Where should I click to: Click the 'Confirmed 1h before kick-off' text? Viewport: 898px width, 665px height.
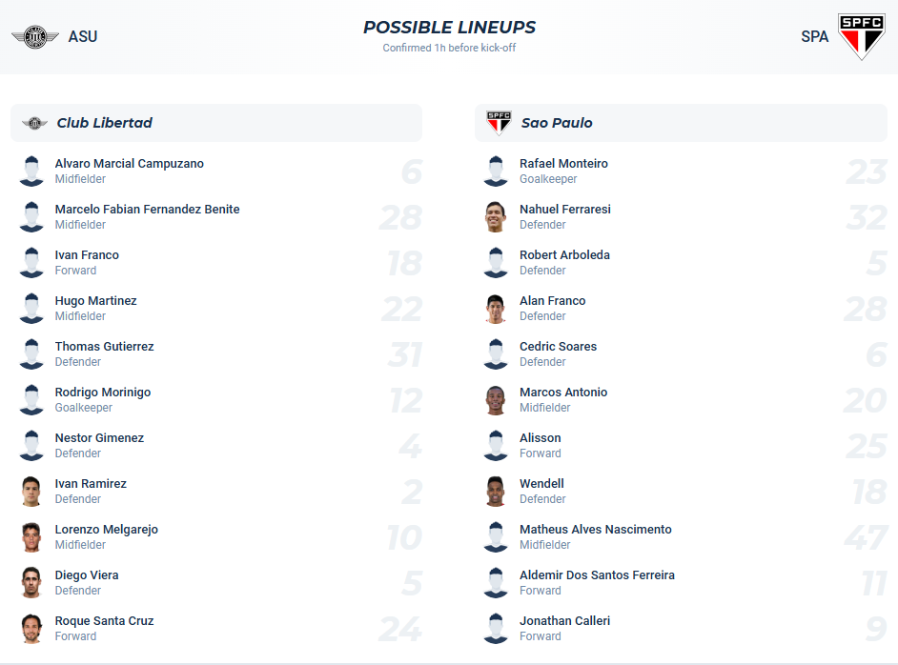(449, 48)
